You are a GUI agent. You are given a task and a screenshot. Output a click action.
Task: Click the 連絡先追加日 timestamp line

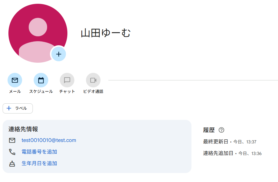[232, 153]
